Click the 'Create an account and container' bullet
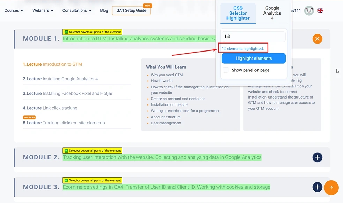The width and height of the screenshot is (343, 203). [x=178, y=99]
